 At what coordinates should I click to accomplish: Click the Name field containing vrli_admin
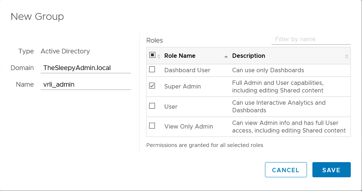tap(85, 84)
